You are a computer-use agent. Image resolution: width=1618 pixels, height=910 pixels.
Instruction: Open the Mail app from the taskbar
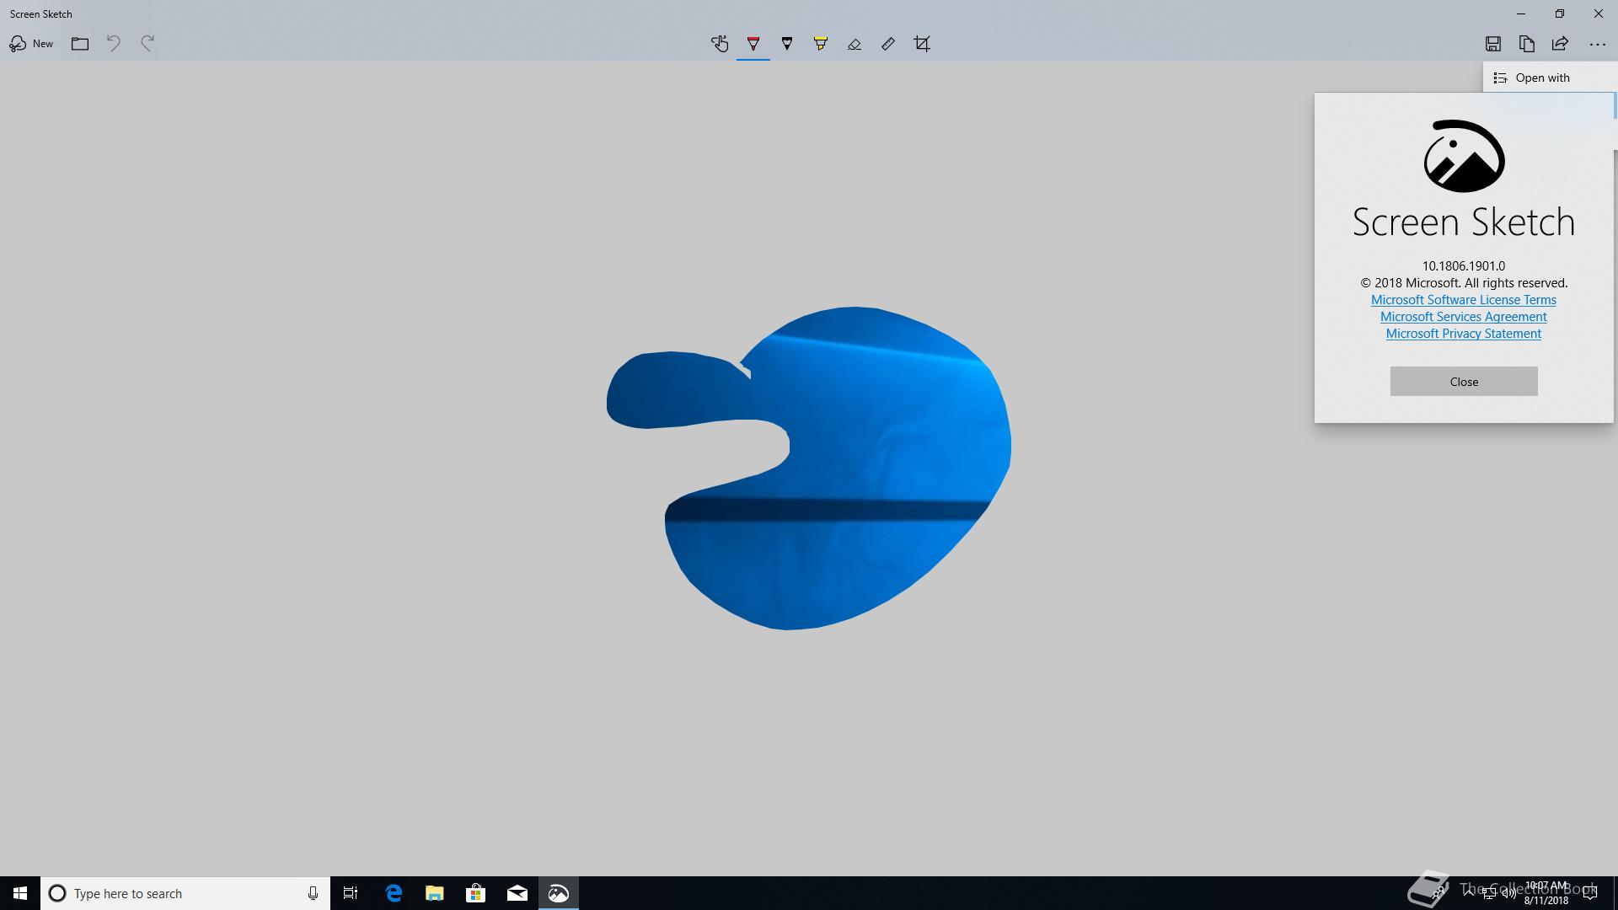pos(517,893)
